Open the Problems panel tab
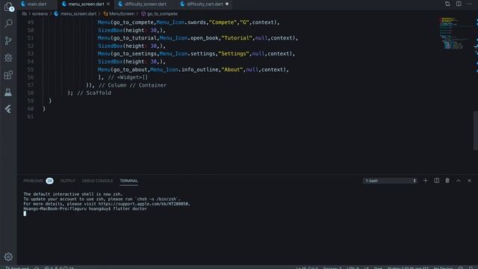 (33, 181)
